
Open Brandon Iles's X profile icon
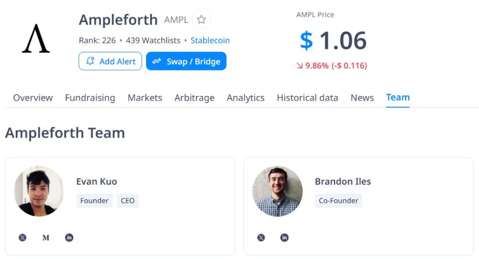click(x=261, y=237)
